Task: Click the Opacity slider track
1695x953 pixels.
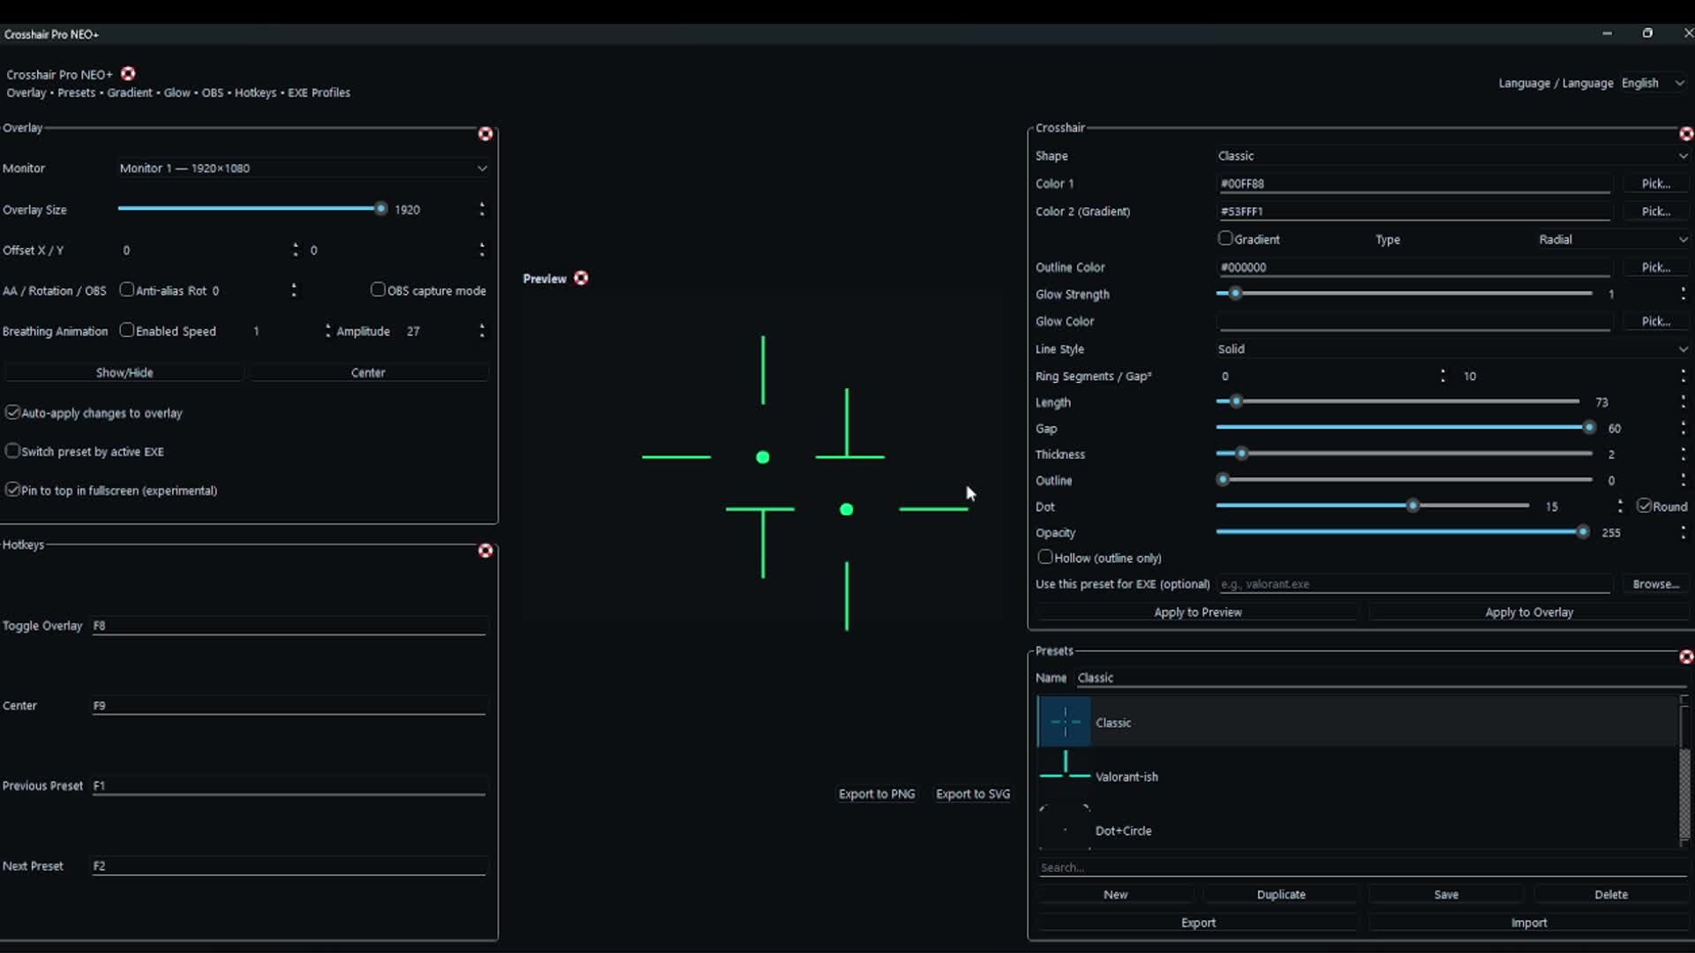Action: click(1399, 532)
